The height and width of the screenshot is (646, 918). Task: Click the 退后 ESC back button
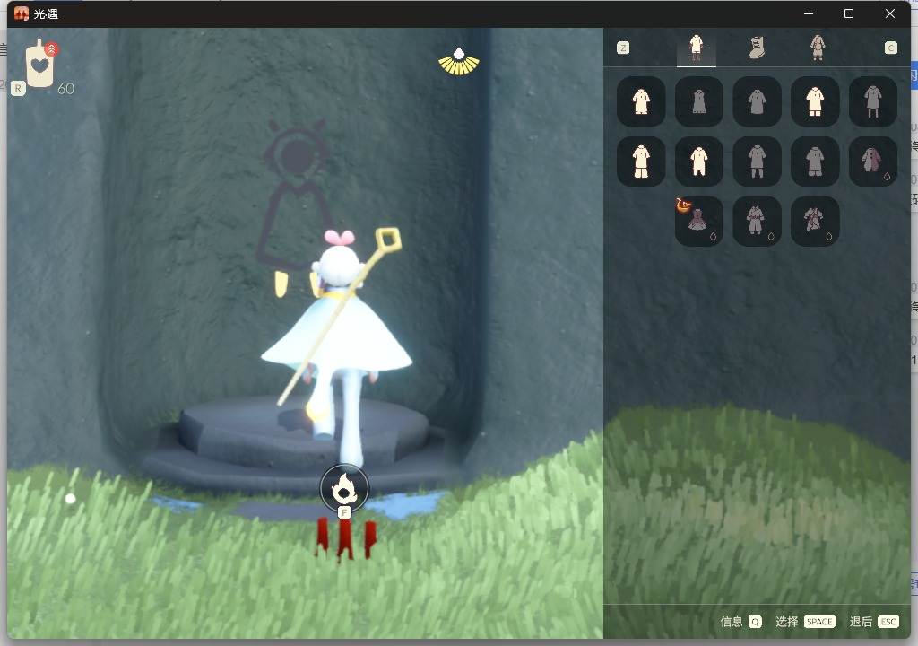(x=874, y=622)
